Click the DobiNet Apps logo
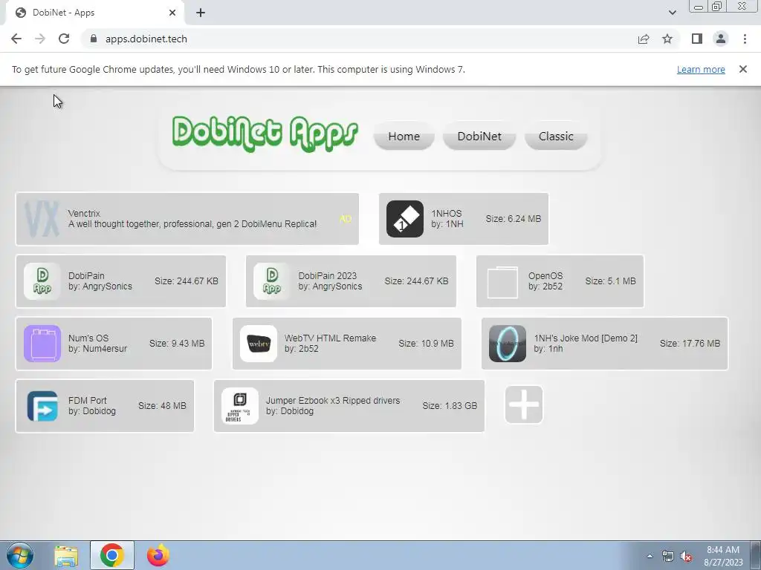Screen dimensions: 761x570 pyautogui.click(x=265, y=134)
